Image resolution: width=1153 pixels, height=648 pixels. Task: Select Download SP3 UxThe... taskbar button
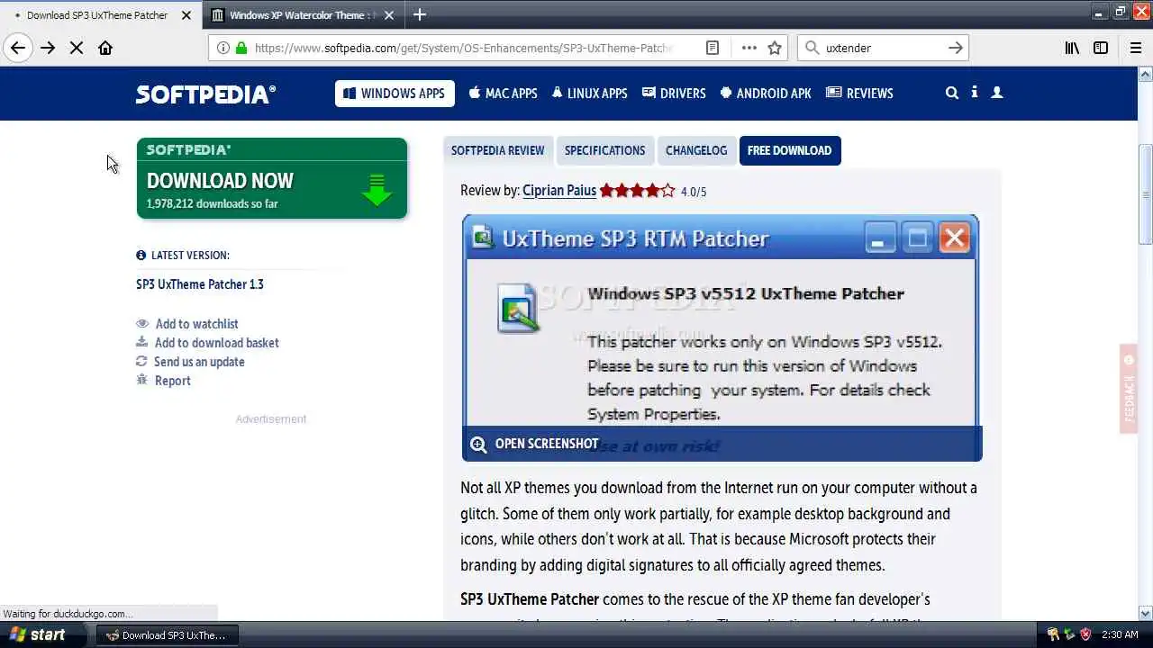(167, 634)
